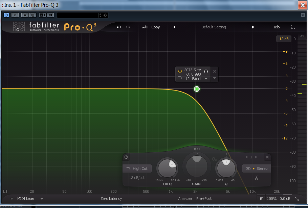308x208 pixels.
Task: Open the host preset management diamond icon
Action: (105, 15)
